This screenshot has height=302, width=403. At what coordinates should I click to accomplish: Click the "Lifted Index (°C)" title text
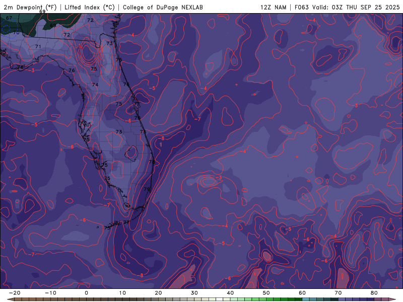click(90, 7)
